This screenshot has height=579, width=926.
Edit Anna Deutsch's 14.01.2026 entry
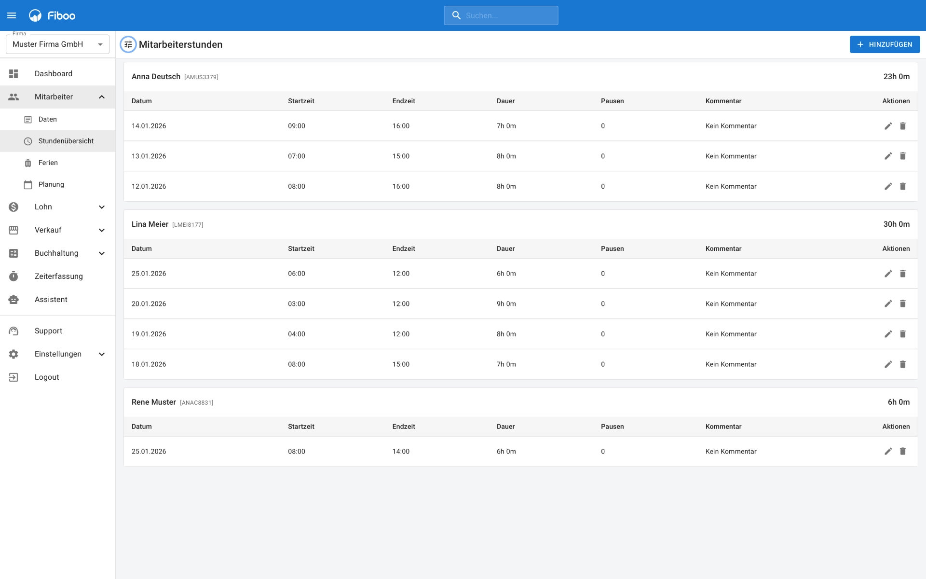pyautogui.click(x=888, y=126)
